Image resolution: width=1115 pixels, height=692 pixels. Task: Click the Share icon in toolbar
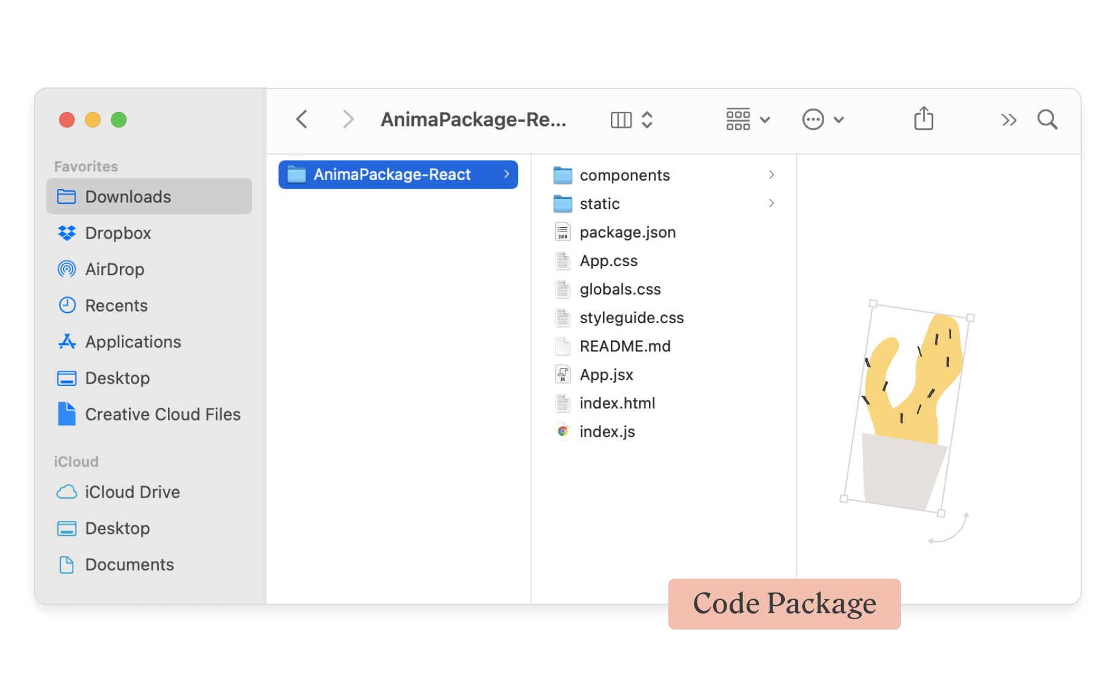point(924,119)
